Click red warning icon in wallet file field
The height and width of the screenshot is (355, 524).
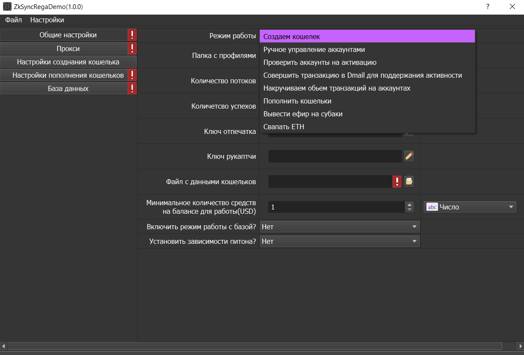tap(397, 182)
